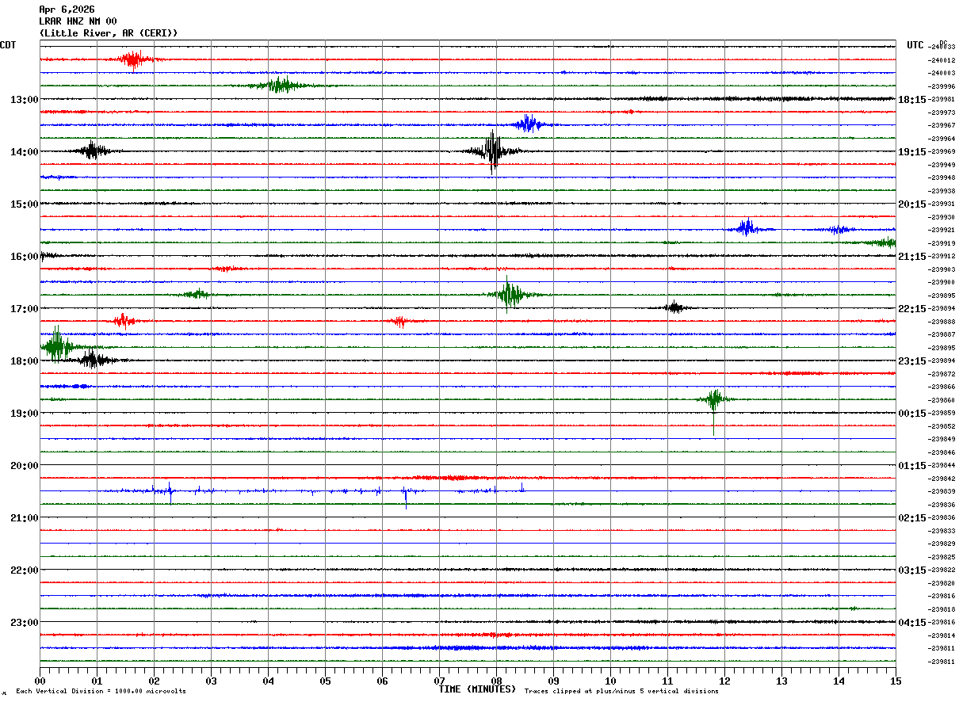Image resolution: width=959 pixels, height=702 pixels.
Task: Select the 15:00 CDT time label
Action: click(x=25, y=204)
